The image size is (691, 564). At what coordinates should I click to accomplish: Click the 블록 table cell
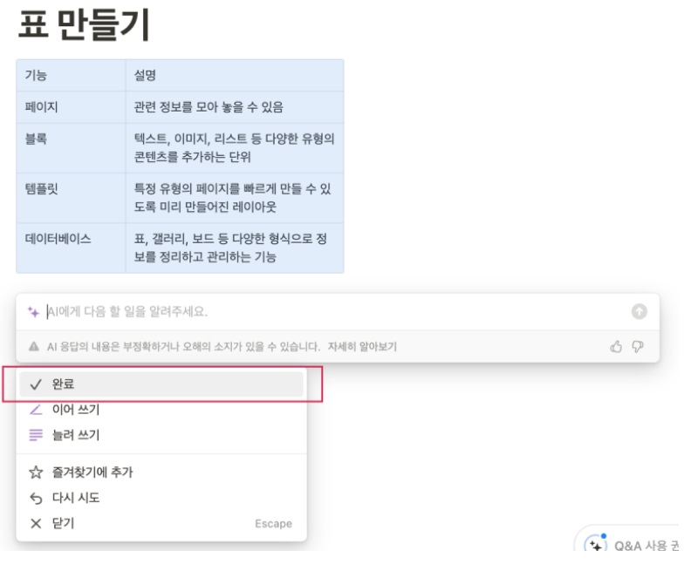pyautogui.click(x=71, y=148)
